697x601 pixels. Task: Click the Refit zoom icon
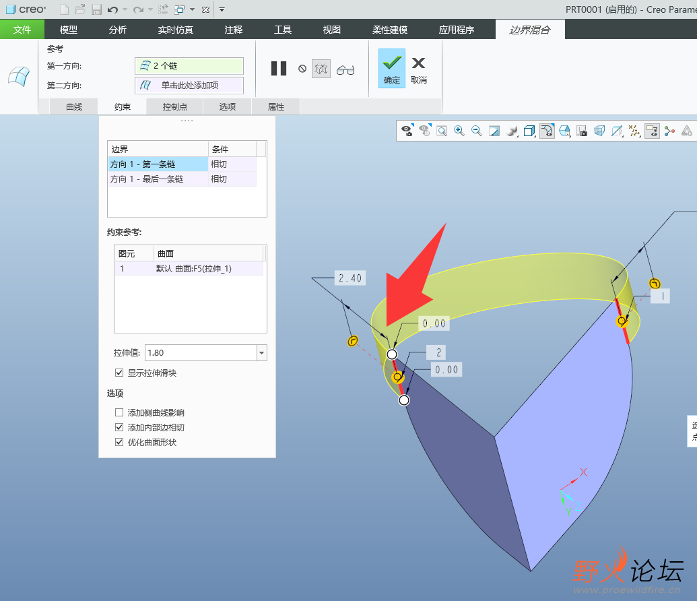coord(442,130)
